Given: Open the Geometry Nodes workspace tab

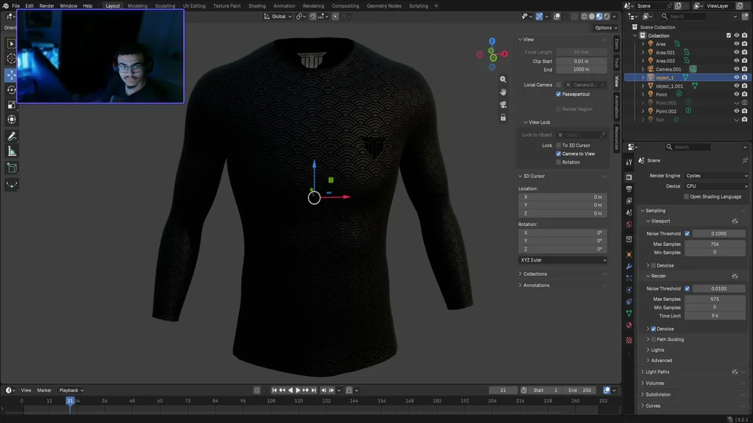Looking at the screenshot, I should (x=384, y=6).
